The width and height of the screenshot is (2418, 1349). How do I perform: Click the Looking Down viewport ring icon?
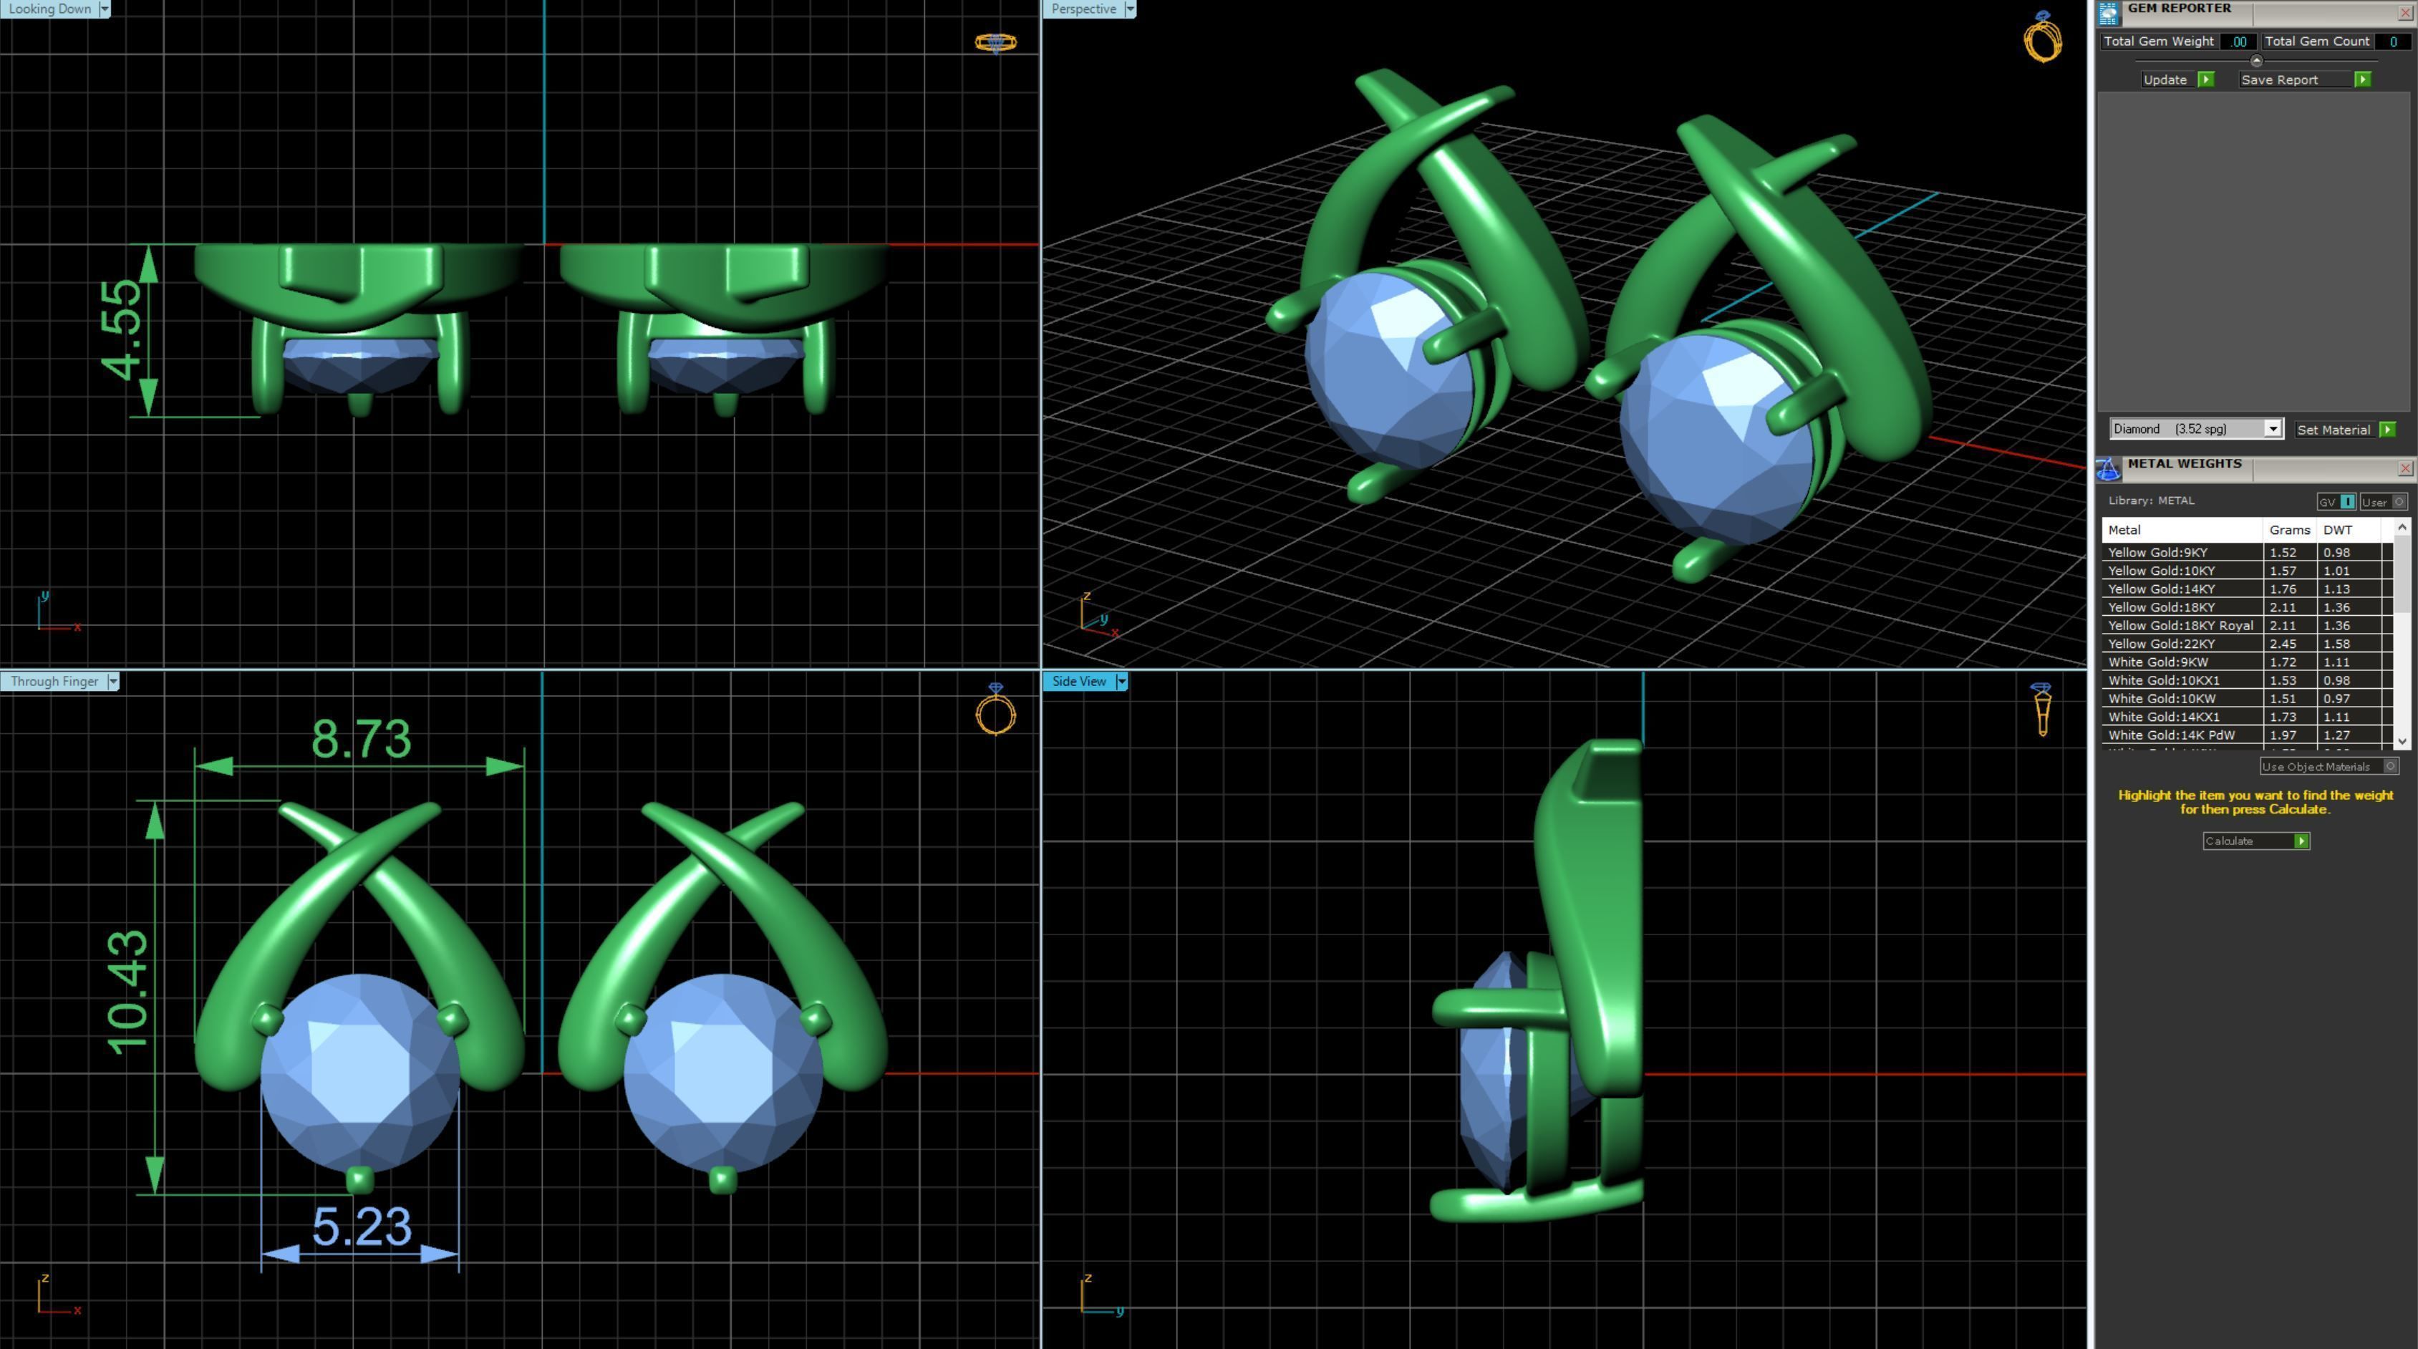(995, 42)
